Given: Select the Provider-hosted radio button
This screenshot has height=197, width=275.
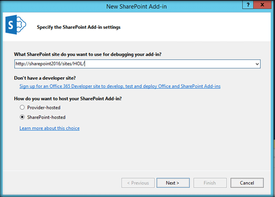Looking at the screenshot, I should click(22, 107).
